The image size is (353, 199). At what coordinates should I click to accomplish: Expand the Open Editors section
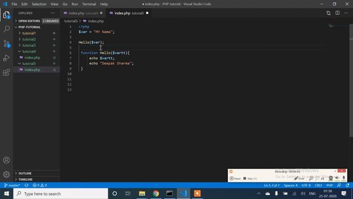[37, 21]
